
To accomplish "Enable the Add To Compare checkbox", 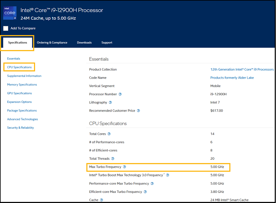I will [6, 29].
